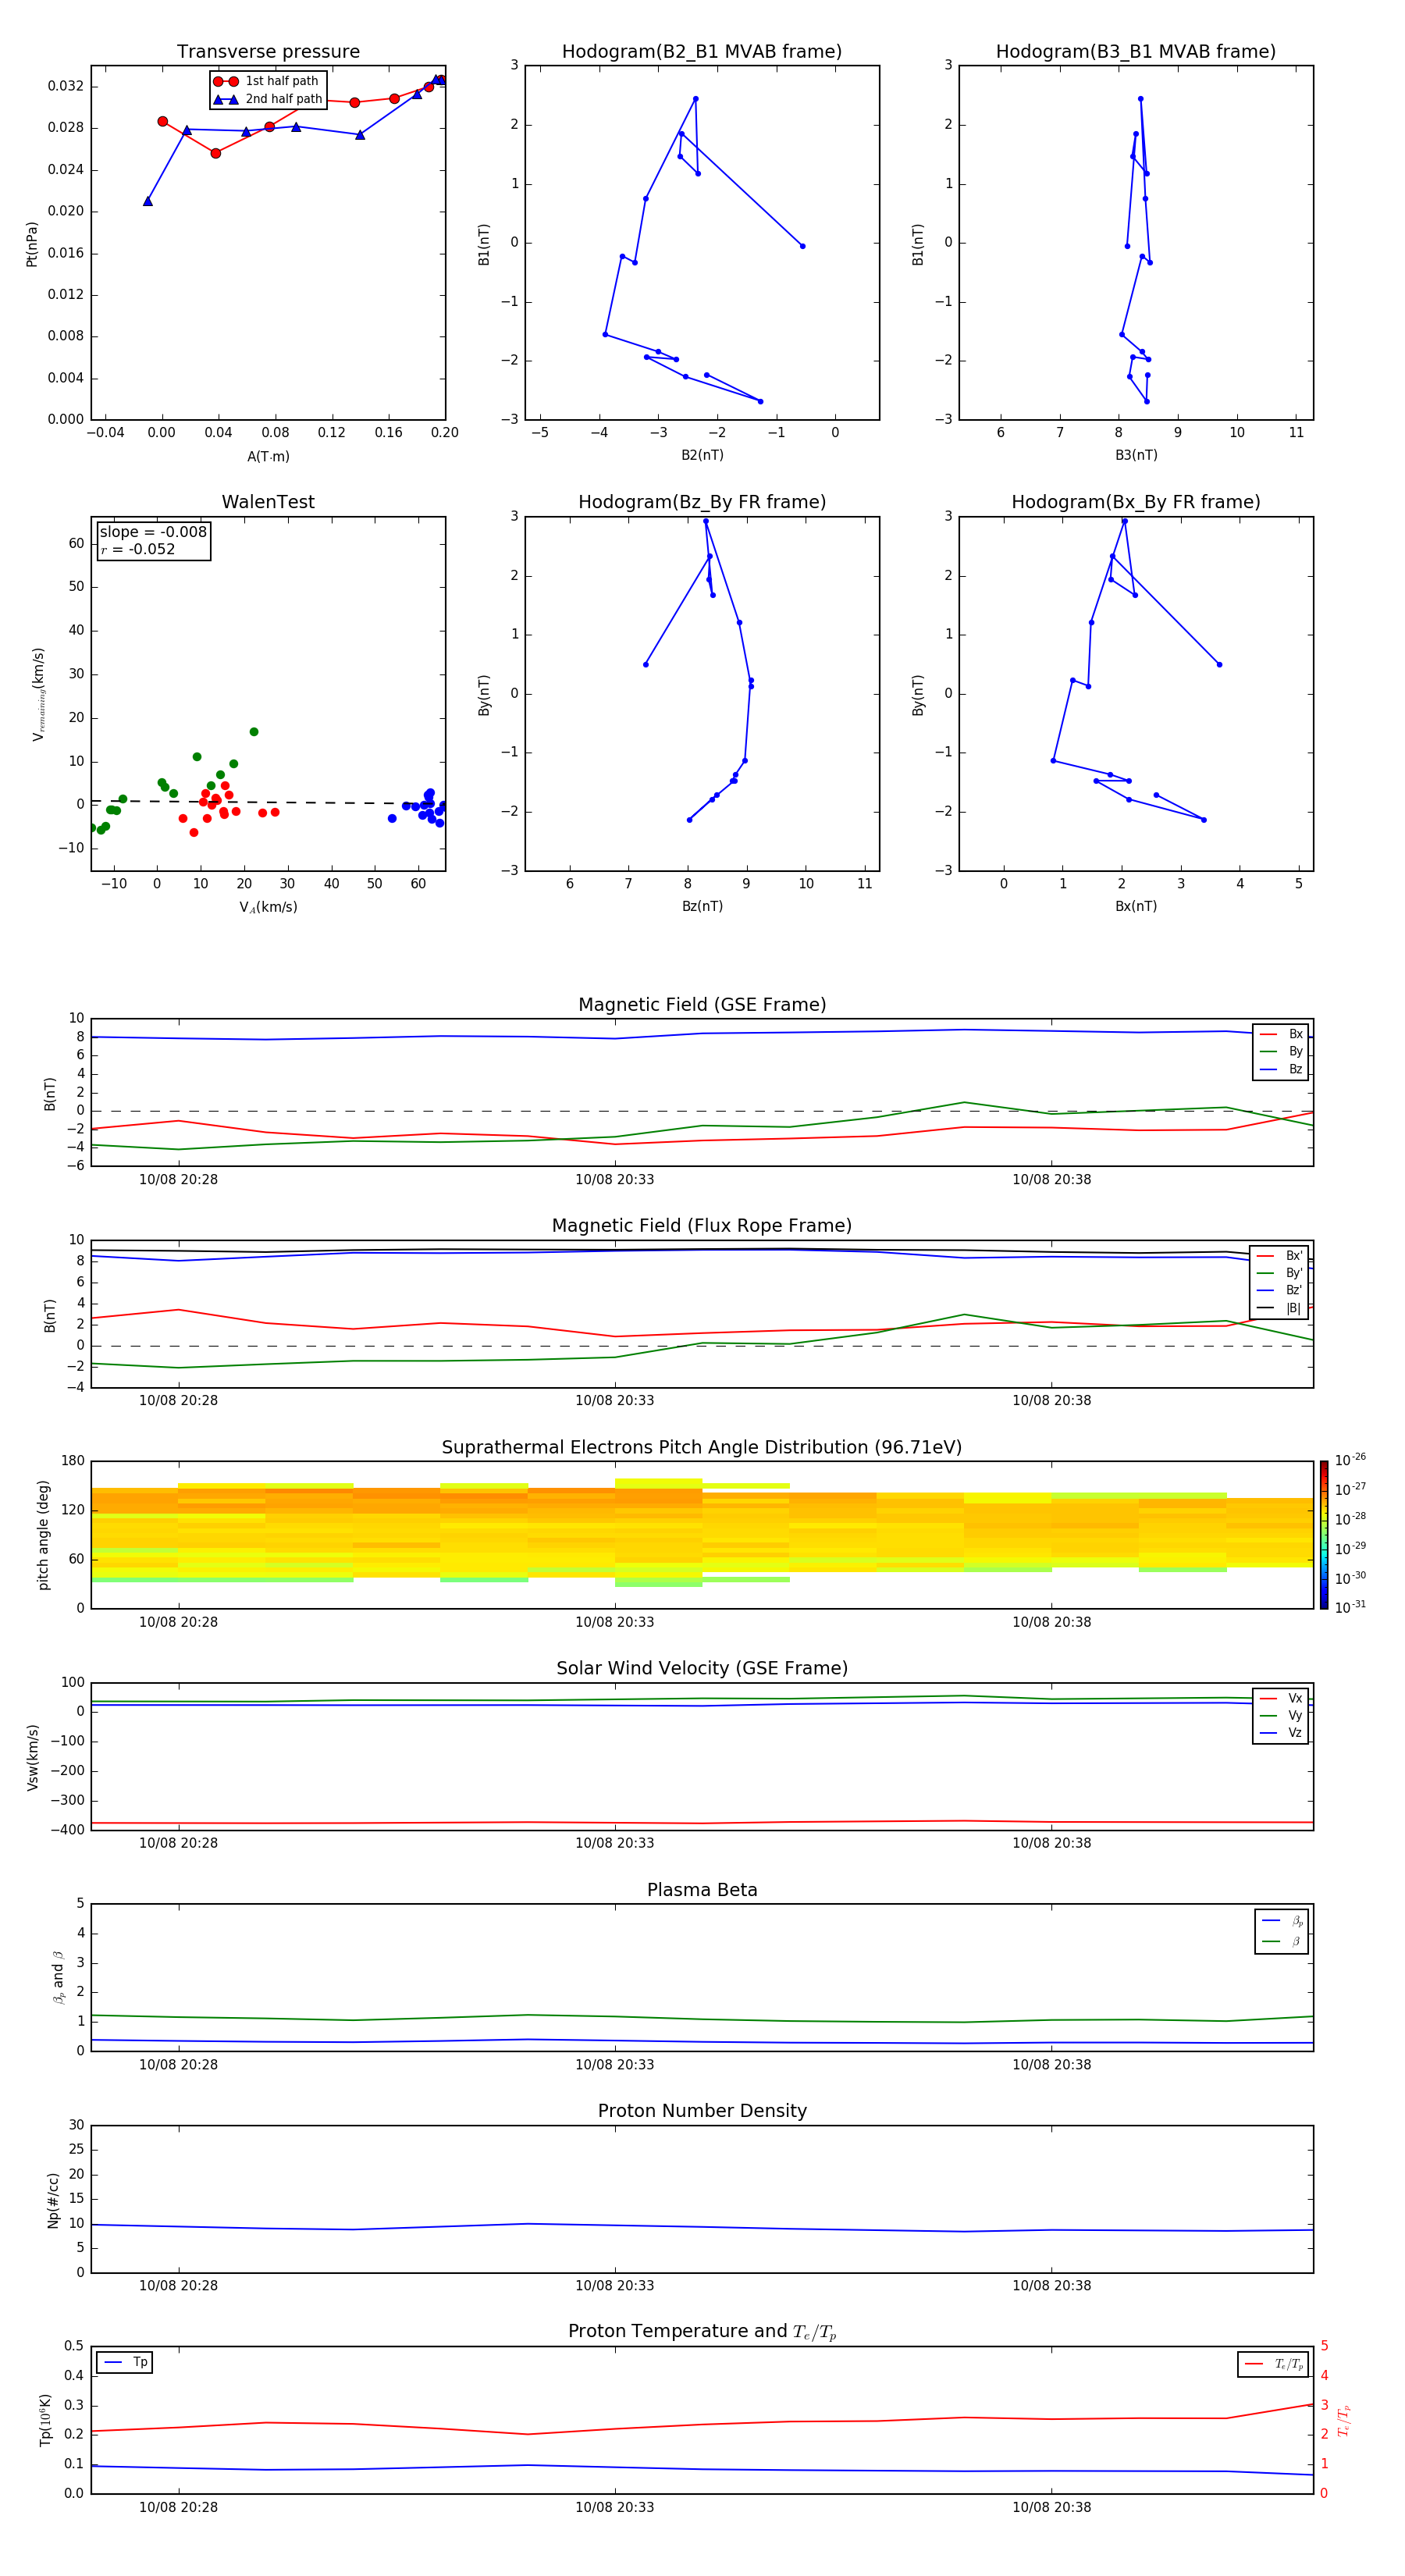Image resolution: width=1405 pixels, height=2576 pixels.
Task: Click the pitch angle color scale bar
Action: click(1324, 1535)
